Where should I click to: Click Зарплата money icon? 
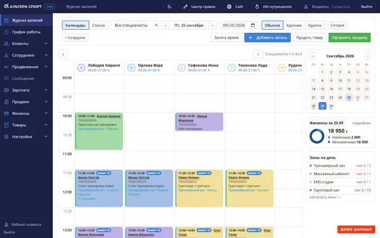tap(6, 90)
